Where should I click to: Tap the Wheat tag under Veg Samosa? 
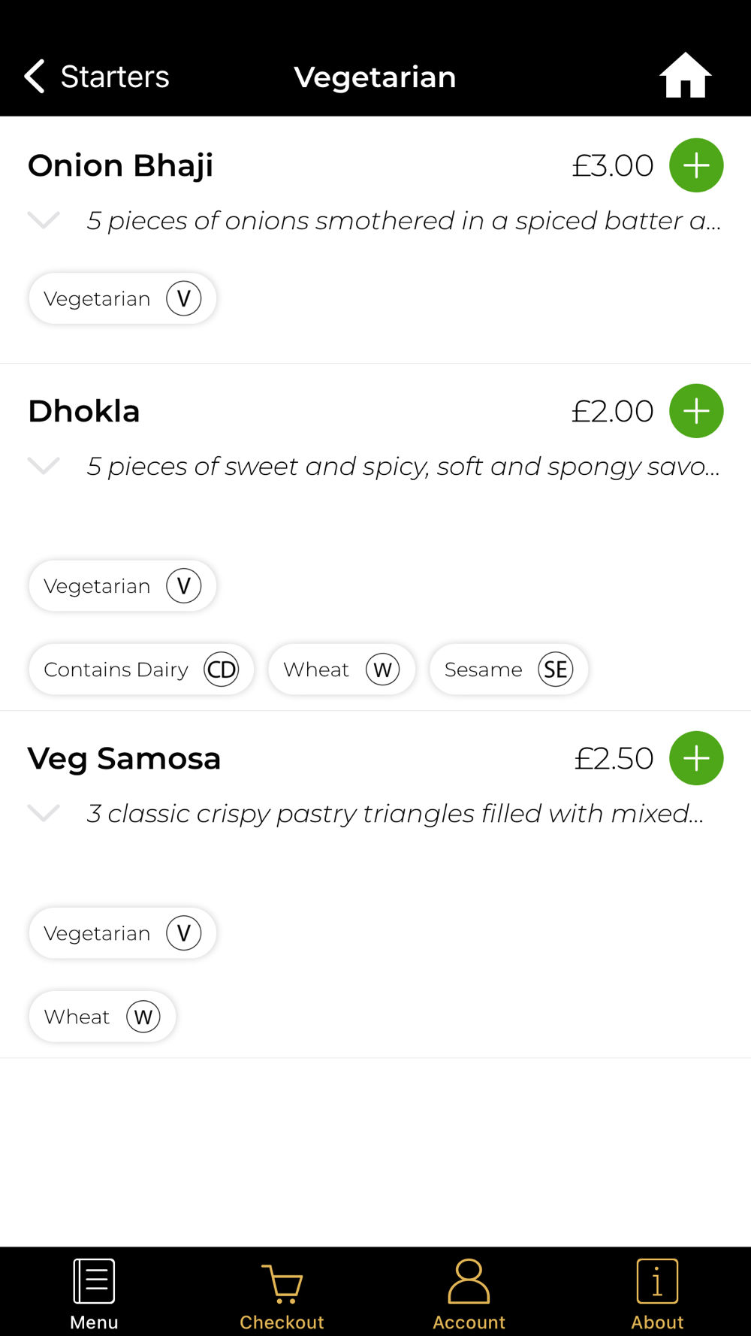click(102, 1017)
